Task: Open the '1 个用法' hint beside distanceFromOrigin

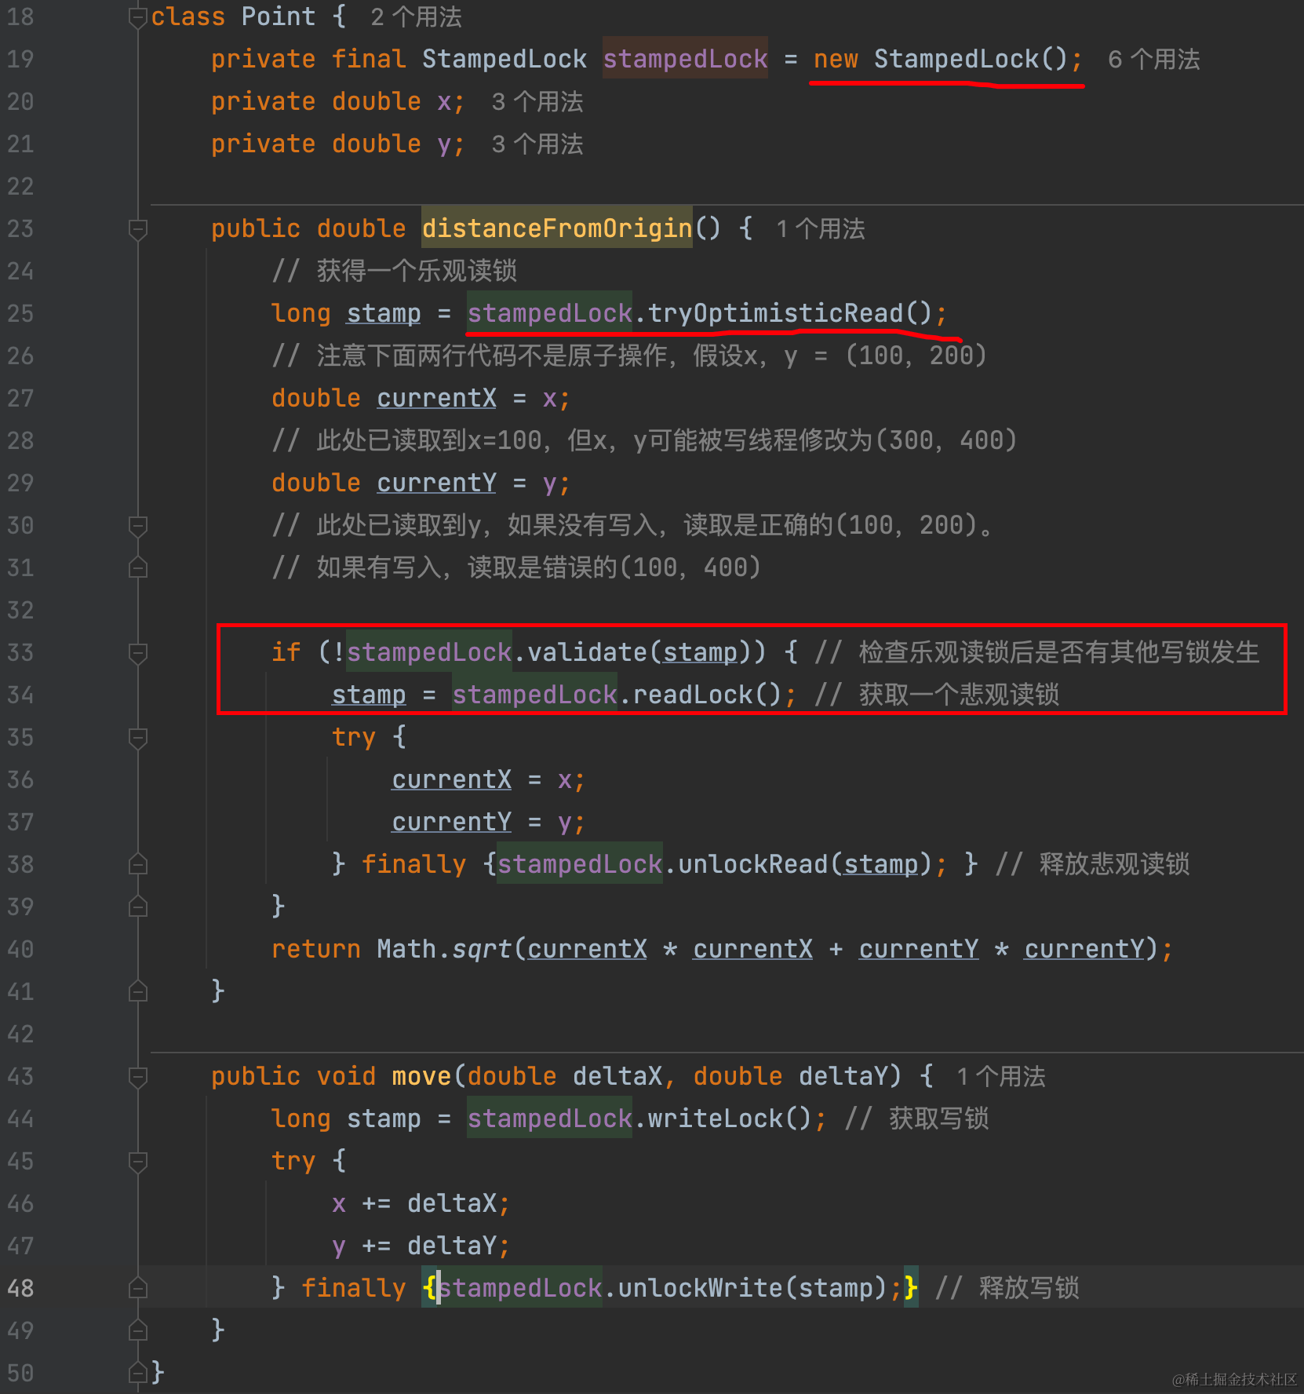Action: coord(821,228)
